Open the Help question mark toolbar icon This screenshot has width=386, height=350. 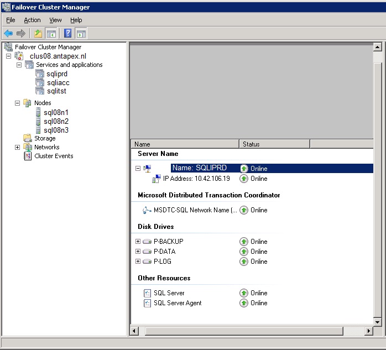click(x=67, y=33)
